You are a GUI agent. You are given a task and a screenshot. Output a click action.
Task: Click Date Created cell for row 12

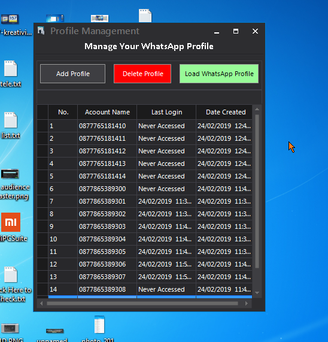click(x=224, y=264)
